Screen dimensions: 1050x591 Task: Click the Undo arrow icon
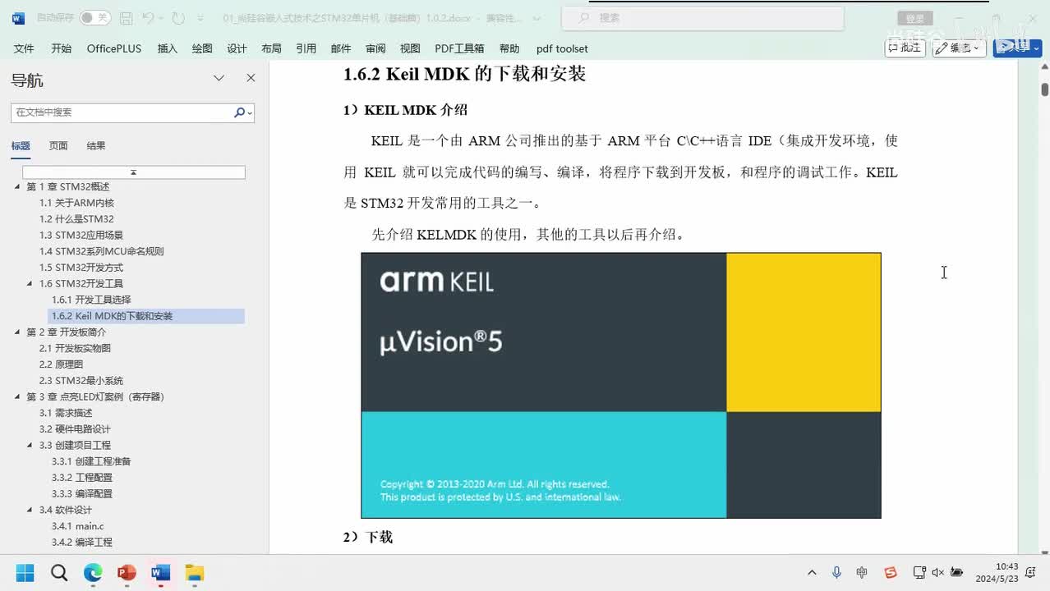pos(147,17)
